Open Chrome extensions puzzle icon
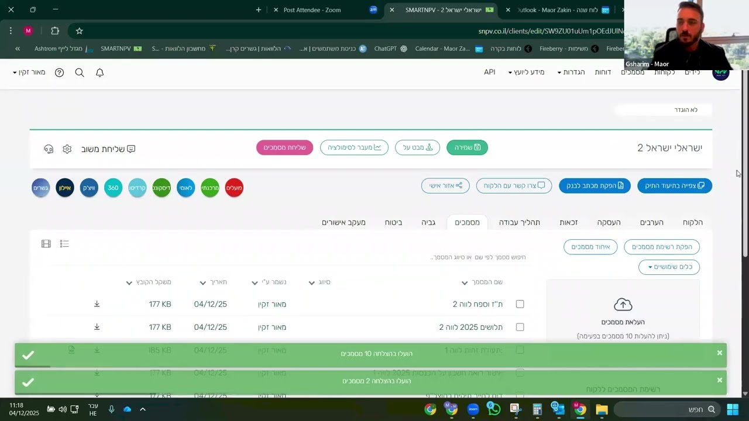Viewport: 749px width, 421px height. coord(55,31)
